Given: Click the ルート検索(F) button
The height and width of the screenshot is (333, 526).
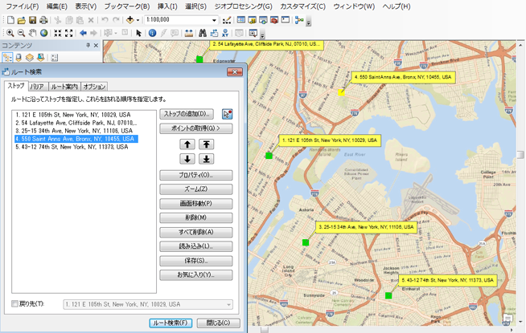Looking at the screenshot, I should pyautogui.click(x=171, y=323).
